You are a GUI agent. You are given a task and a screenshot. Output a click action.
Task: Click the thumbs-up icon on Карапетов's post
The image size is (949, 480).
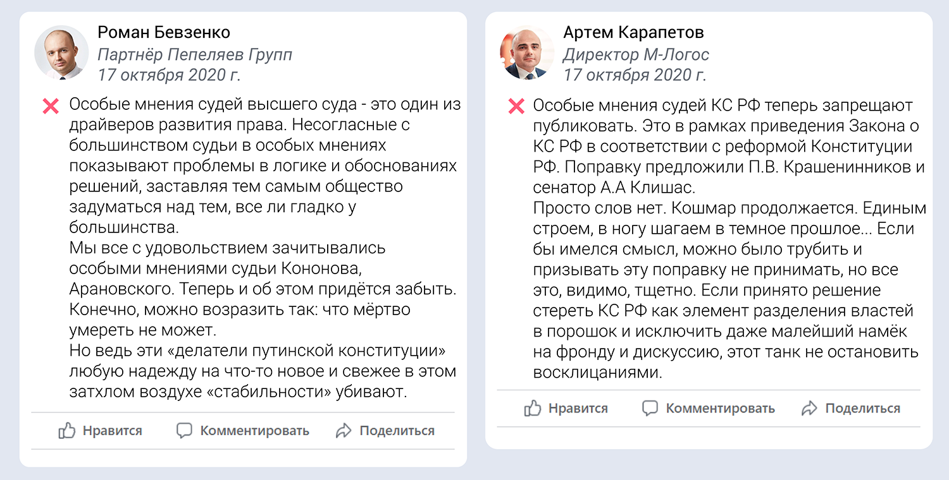[x=533, y=408]
